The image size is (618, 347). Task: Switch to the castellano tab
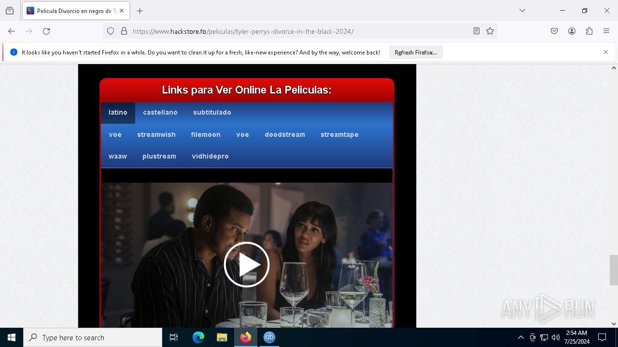pos(160,112)
